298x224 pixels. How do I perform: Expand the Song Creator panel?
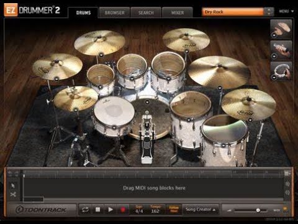[201, 210]
